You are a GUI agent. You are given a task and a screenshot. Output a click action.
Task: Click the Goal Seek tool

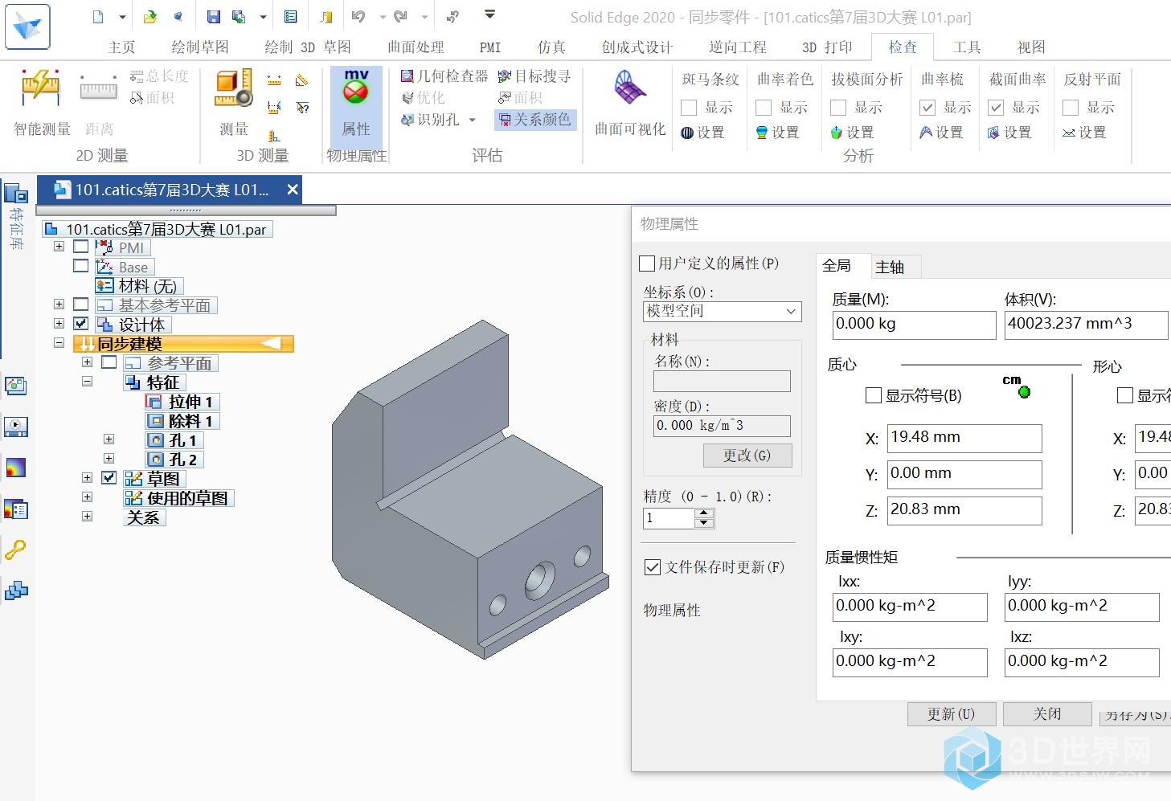click(534, 76)
